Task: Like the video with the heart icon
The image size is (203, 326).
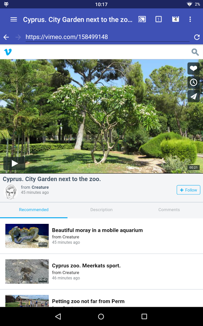Action: pos(194,68)
